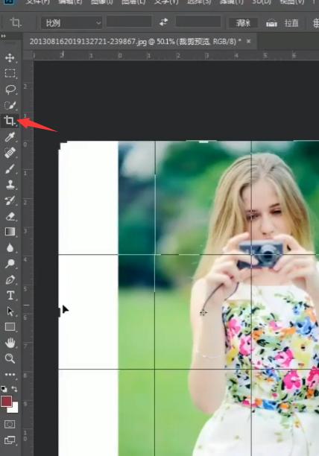The width and height of the screenshot is (319, 456).
Task: Click the crop width input field
Action: coord(128,22)
